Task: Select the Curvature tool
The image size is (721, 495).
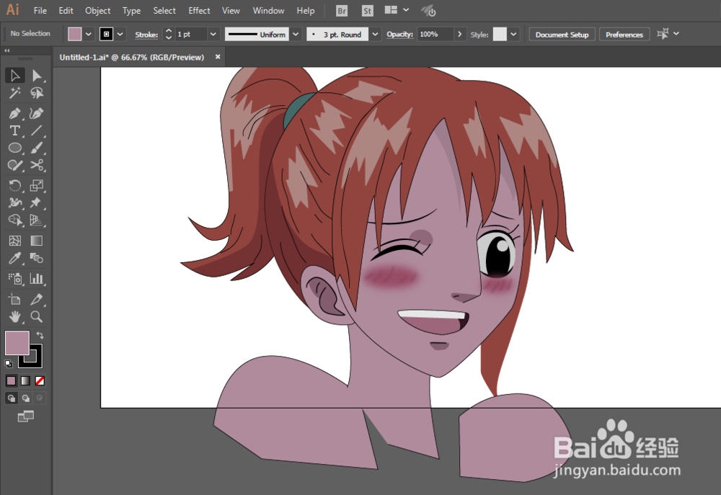Action: [37, 113]
